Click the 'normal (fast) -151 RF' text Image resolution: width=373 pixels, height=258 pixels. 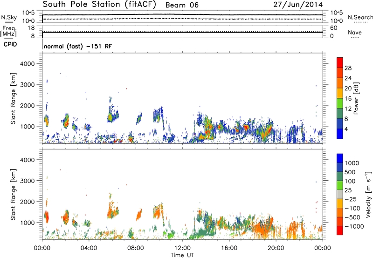click(x=77, y=46)
